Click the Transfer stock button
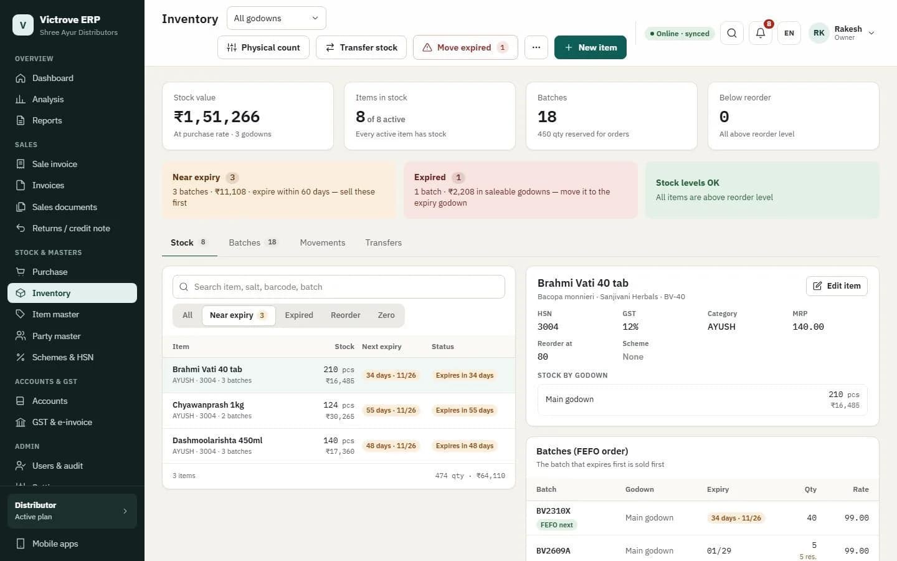Screen dimensions: 897x561 (361, 47)
